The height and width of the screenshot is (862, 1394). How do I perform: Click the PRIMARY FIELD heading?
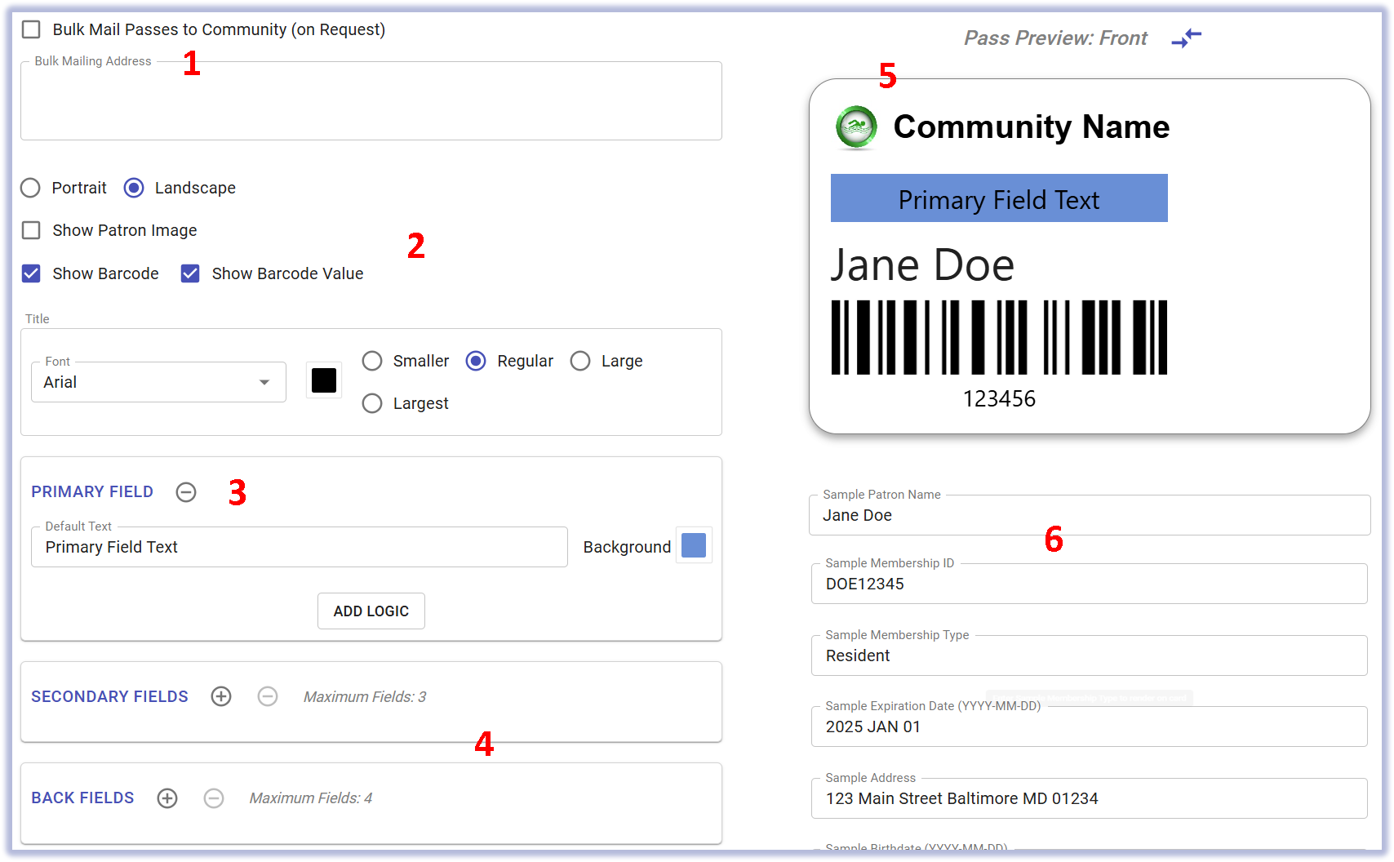tap(92, 492)
